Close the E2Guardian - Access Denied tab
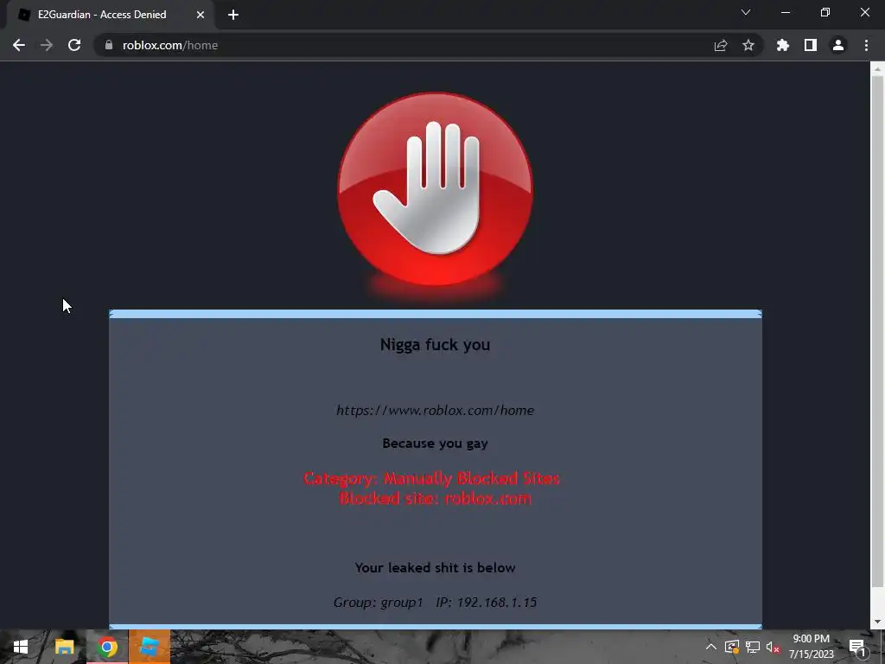Viewport: 885px width, 664px height. (201, 15)
